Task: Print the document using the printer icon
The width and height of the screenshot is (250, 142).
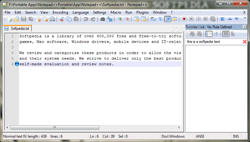Action: [52, 19]
